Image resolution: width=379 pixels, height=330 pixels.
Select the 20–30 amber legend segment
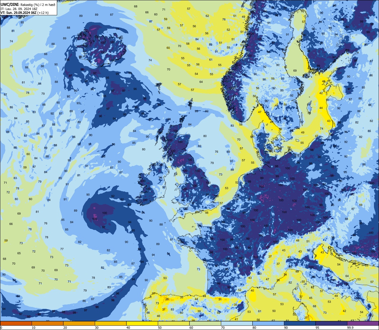pos(79,323)
